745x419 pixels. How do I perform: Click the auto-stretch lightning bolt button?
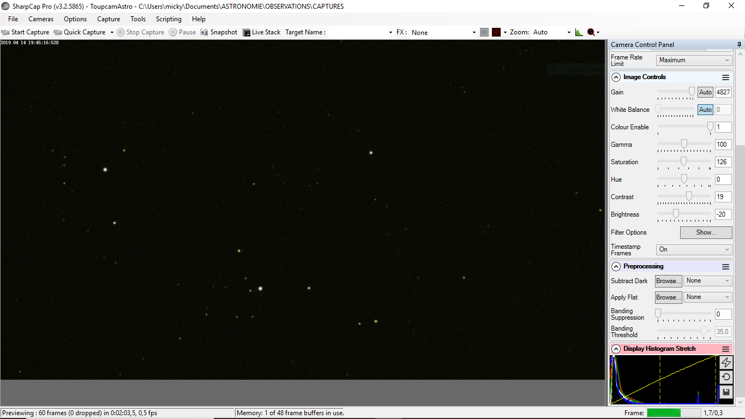click(726, 362)
